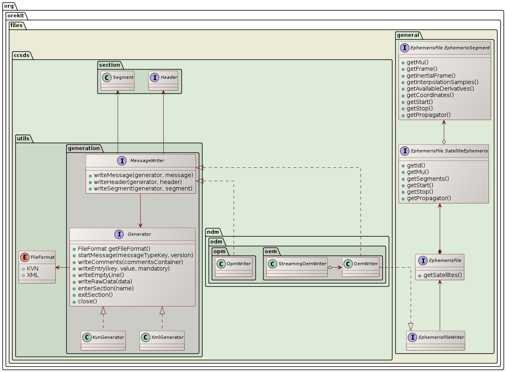Click the EphemerisFileWriter interface icon
The height and width of the screenshot is (372, 506).
[x=412, y=337]
